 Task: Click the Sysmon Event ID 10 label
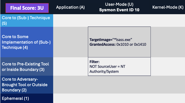click(119, 10)
